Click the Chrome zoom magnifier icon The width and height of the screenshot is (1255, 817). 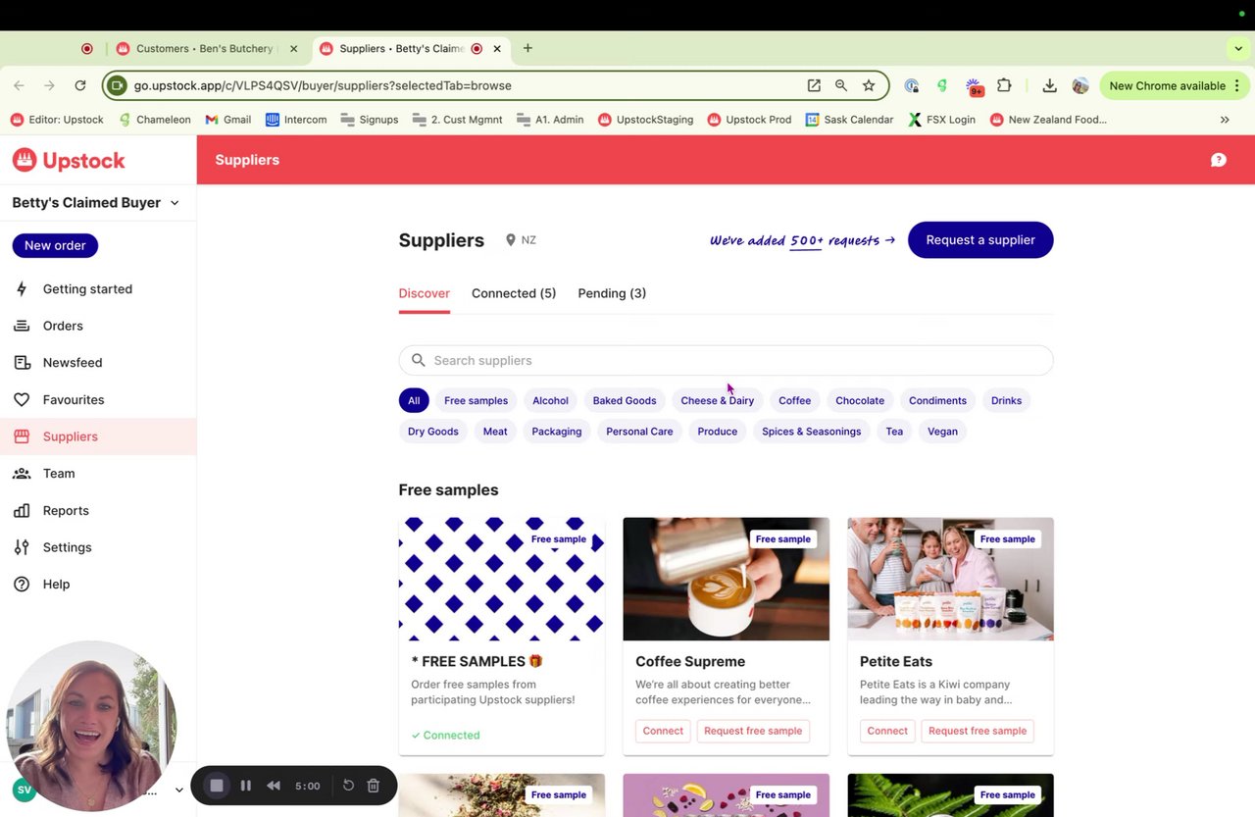[x=841, y=85]
